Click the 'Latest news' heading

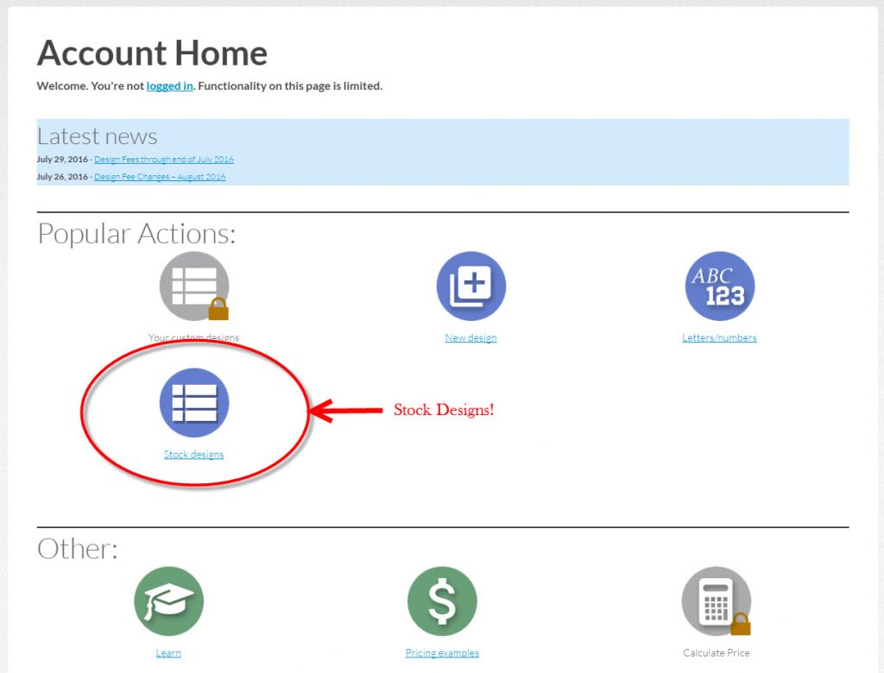click(97, 136)
